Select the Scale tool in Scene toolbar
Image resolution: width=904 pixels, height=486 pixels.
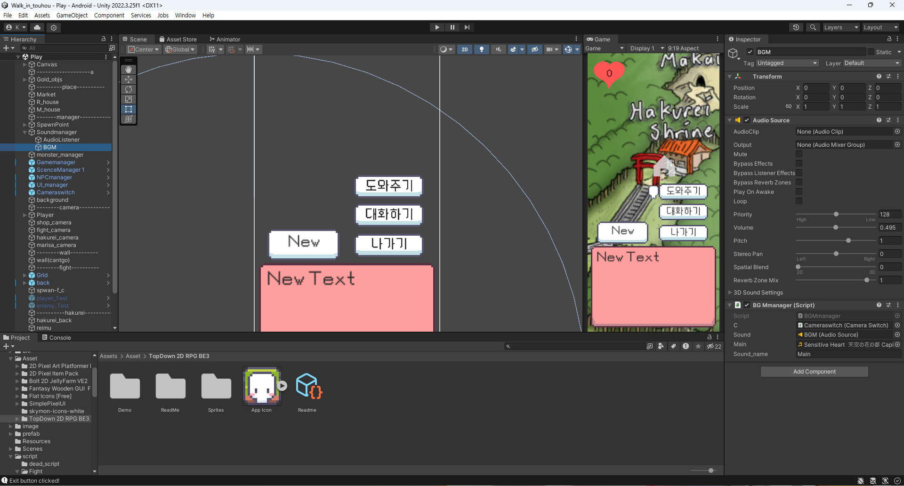pos(129,99)
